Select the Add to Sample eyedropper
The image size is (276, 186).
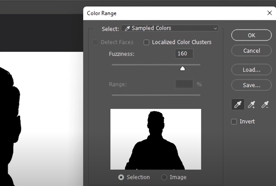pyautogui.click(x=252, y=104)
